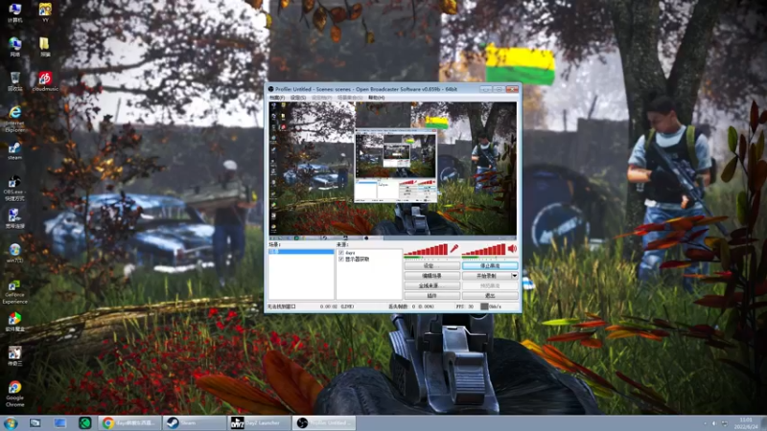Click the taskbar clock
The image size is (767, 431).
tap(746, 423)
